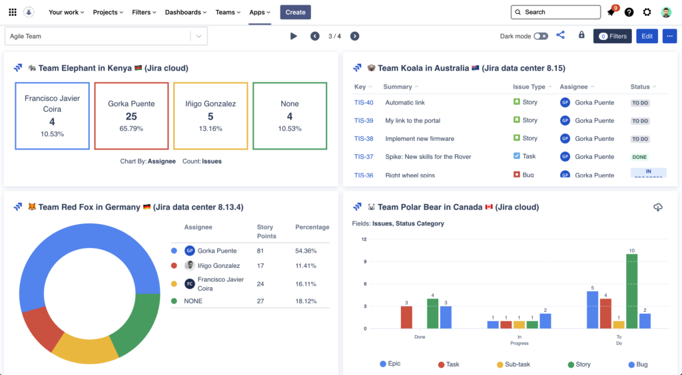Screen dimensions: 682x375
Task: Open the app switcher grid icon
Action: point(13,12)
